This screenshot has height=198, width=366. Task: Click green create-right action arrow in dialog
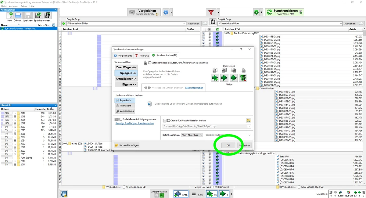pos(215,78)
